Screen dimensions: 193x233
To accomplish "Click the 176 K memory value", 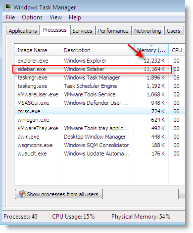I will pos(158,154).
